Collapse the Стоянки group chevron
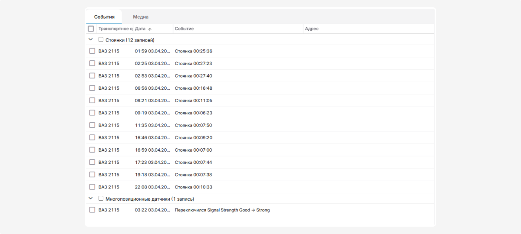Image resolution: width=521 pixels, height=234 pixels. (91, 39)
